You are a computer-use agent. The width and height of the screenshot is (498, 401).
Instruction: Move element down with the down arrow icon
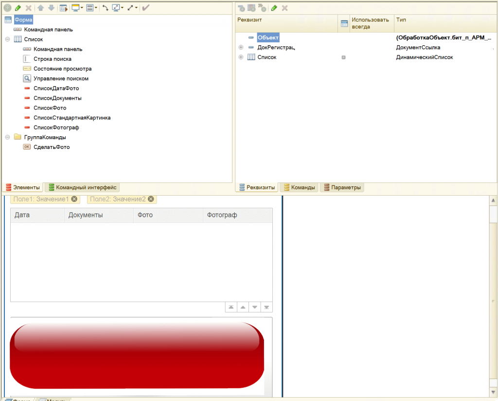click(51, 8)
